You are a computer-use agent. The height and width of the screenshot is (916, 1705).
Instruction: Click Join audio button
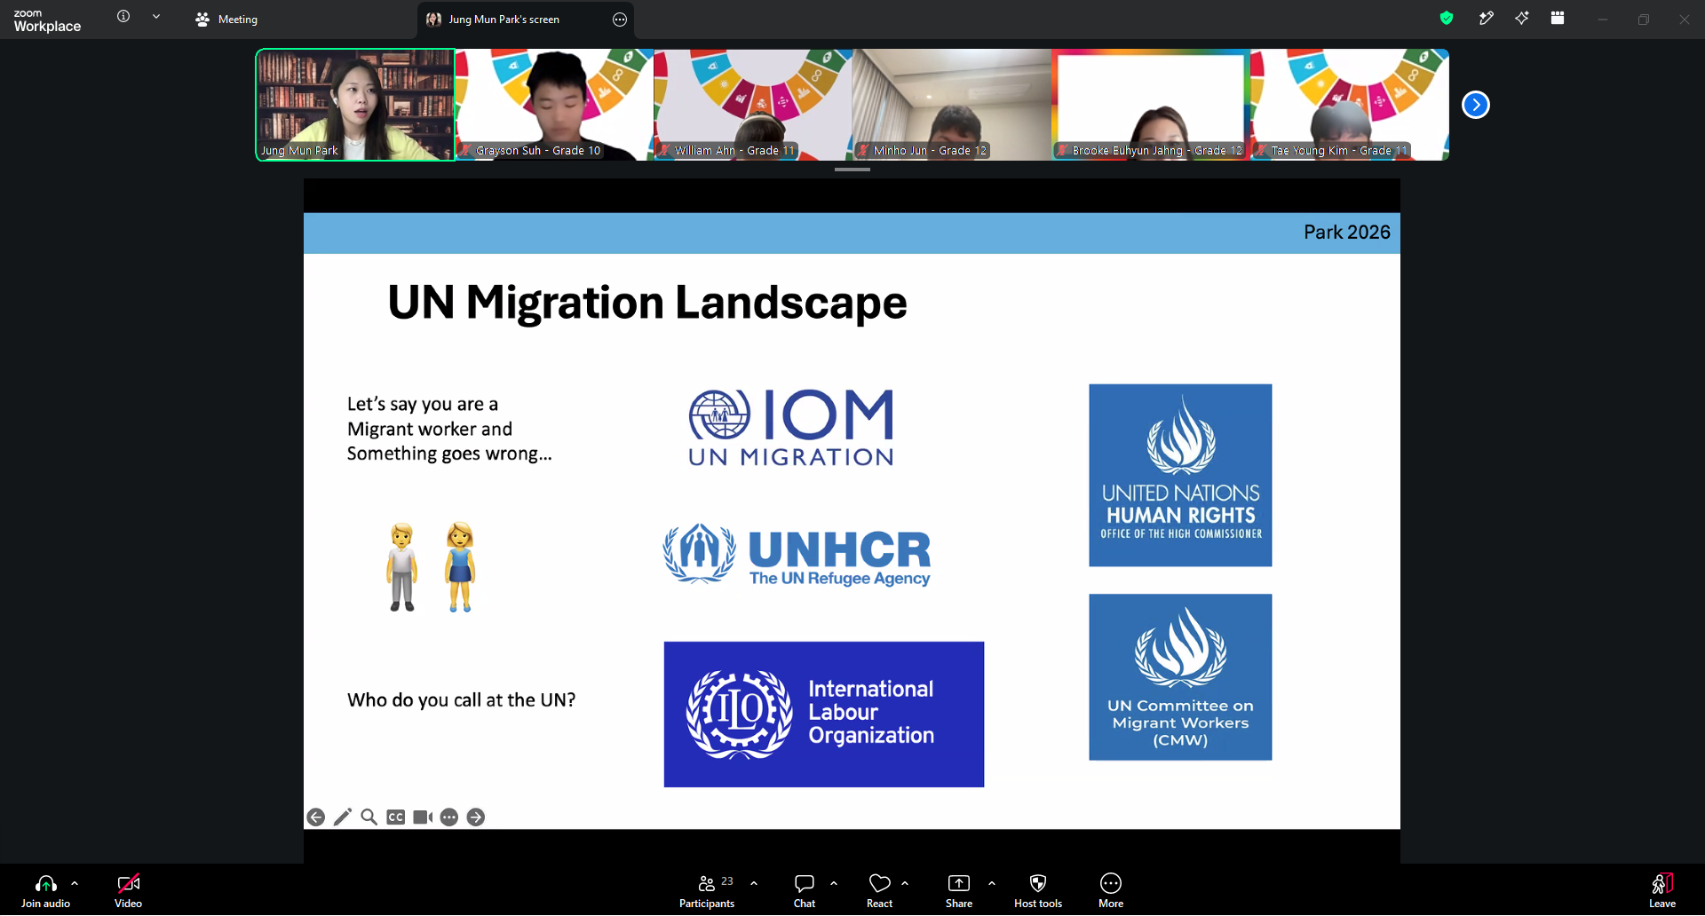(x=45, y=891)
